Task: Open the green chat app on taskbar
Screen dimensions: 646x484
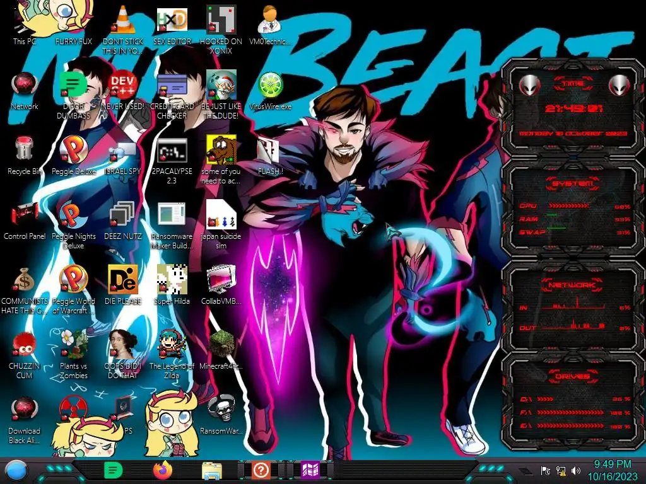Action: coord(114,470)
